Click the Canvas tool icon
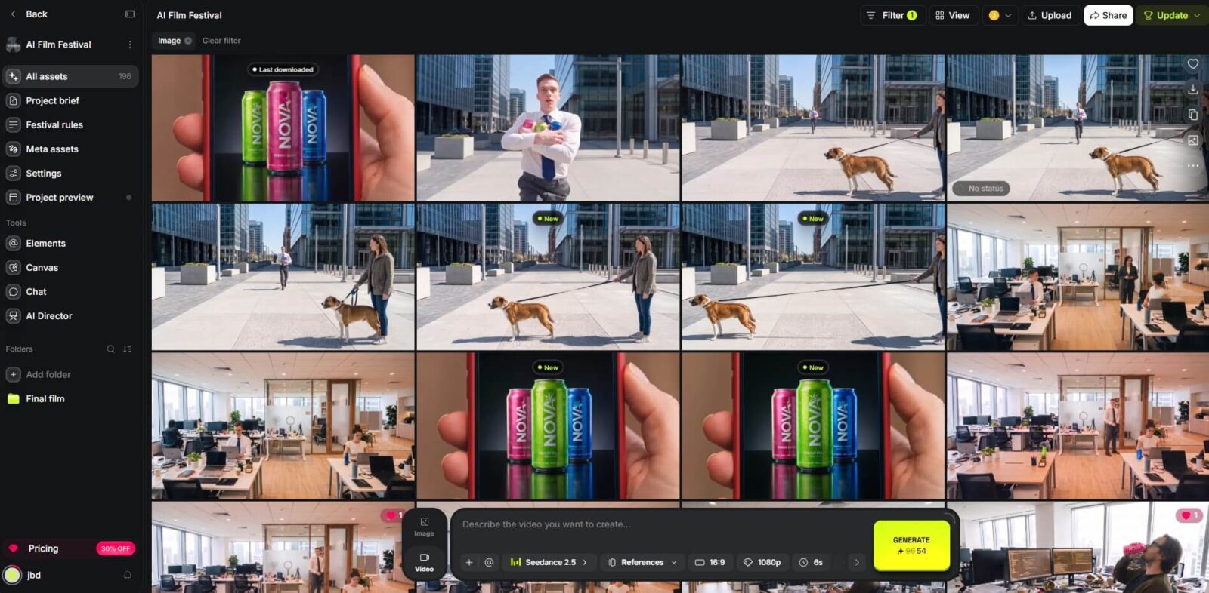Image resolution: width=1209 pixels, height=593 pixels. pyautogui.click(x=13, y=267)
